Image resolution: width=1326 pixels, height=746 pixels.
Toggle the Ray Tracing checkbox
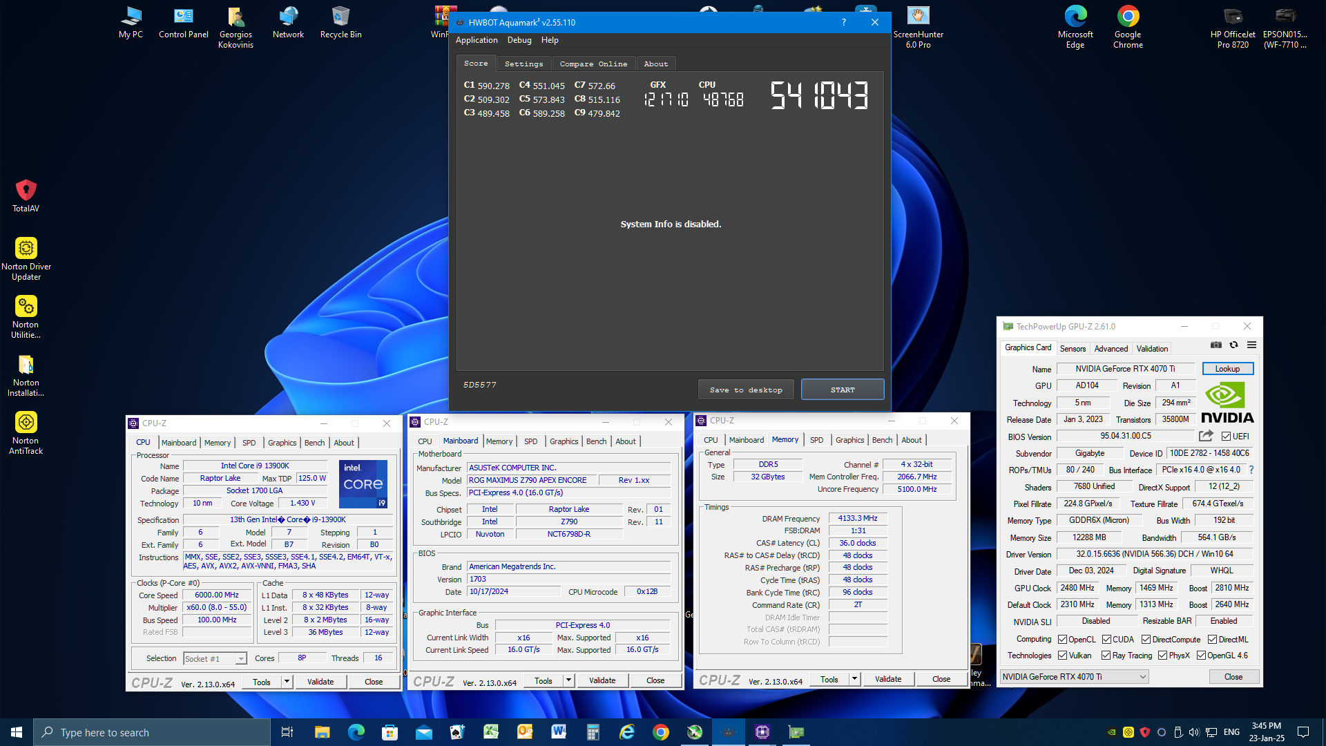tap(1106, 656)
